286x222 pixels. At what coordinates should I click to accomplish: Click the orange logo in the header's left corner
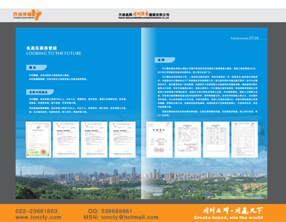[27, 15]
